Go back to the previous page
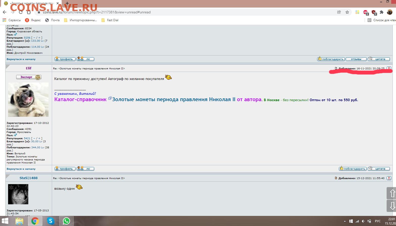Viewport: 396px width, 226px height. tap(5, 12)
